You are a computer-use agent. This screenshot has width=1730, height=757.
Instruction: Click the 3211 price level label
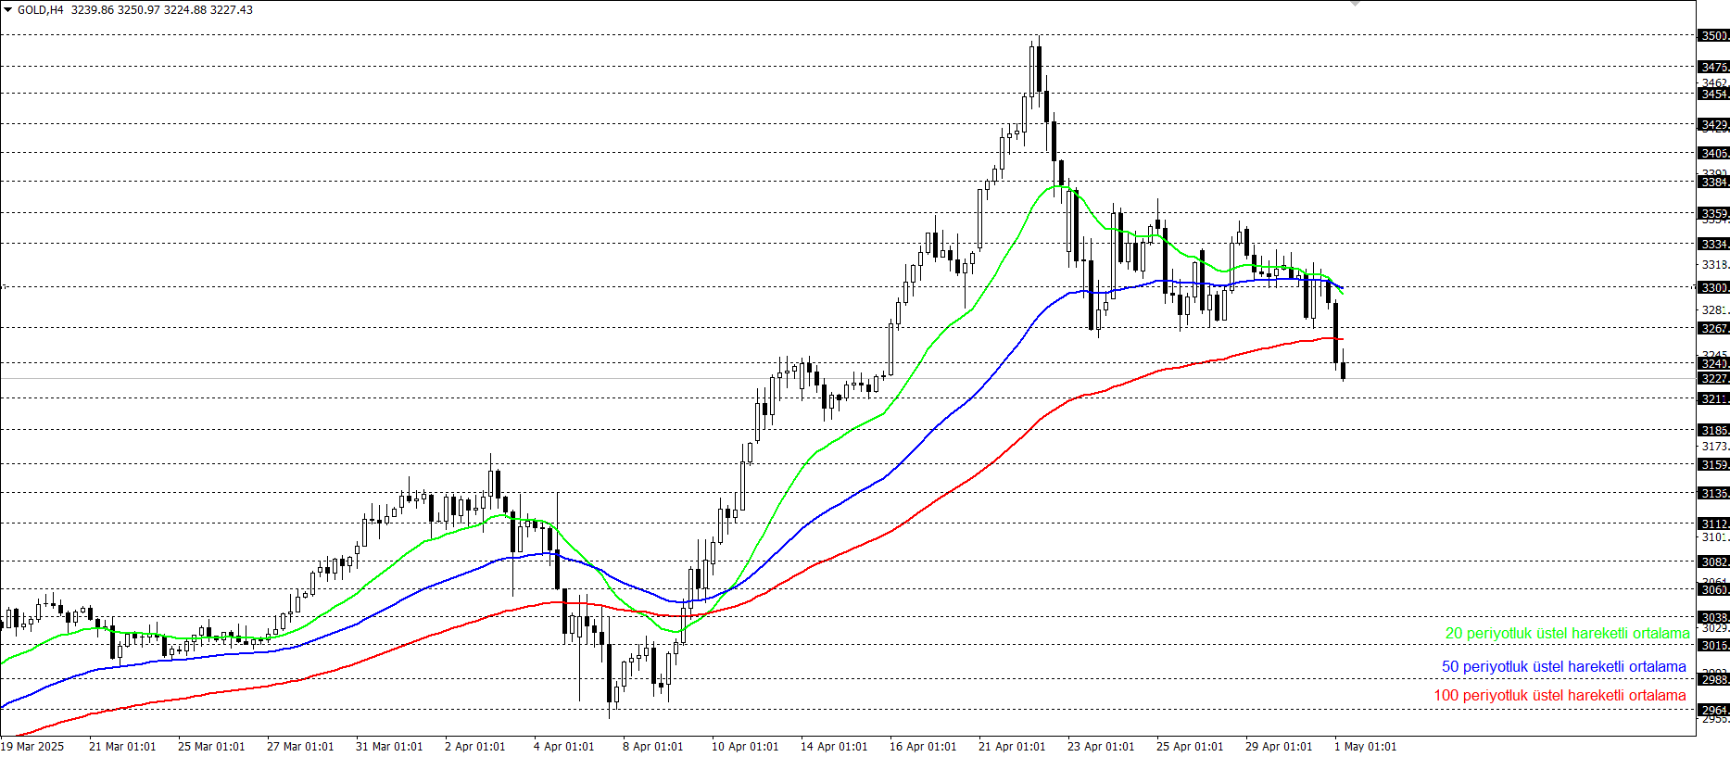(1713, 398)
